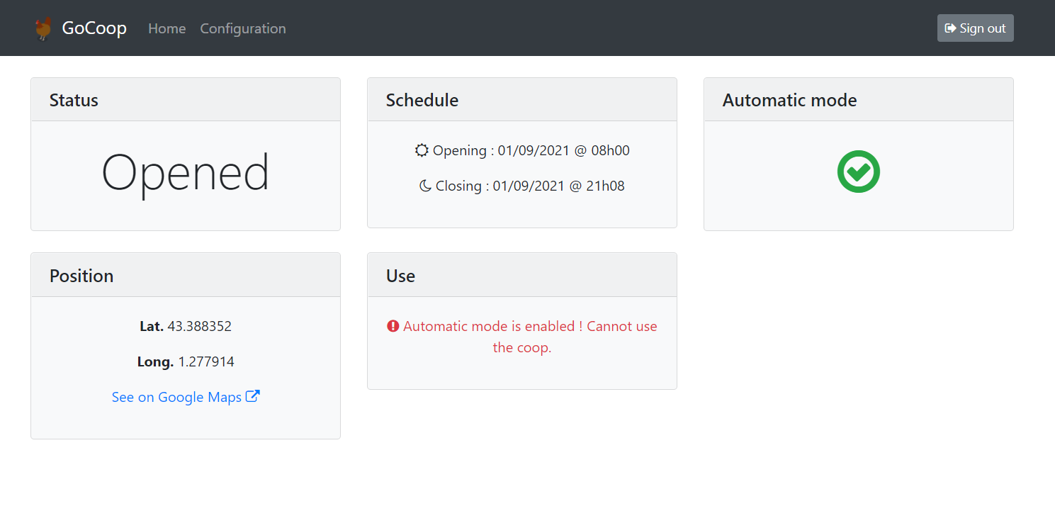Screen dimensions: 1055x516
Task: Click the Use card header
Action: coord(522,275)
